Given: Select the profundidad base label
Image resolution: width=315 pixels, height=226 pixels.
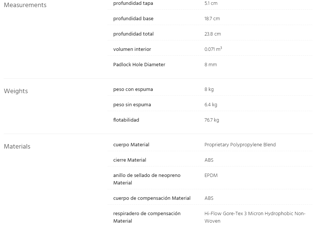Looking at the screenshot, I should click(x=133, y=19).
